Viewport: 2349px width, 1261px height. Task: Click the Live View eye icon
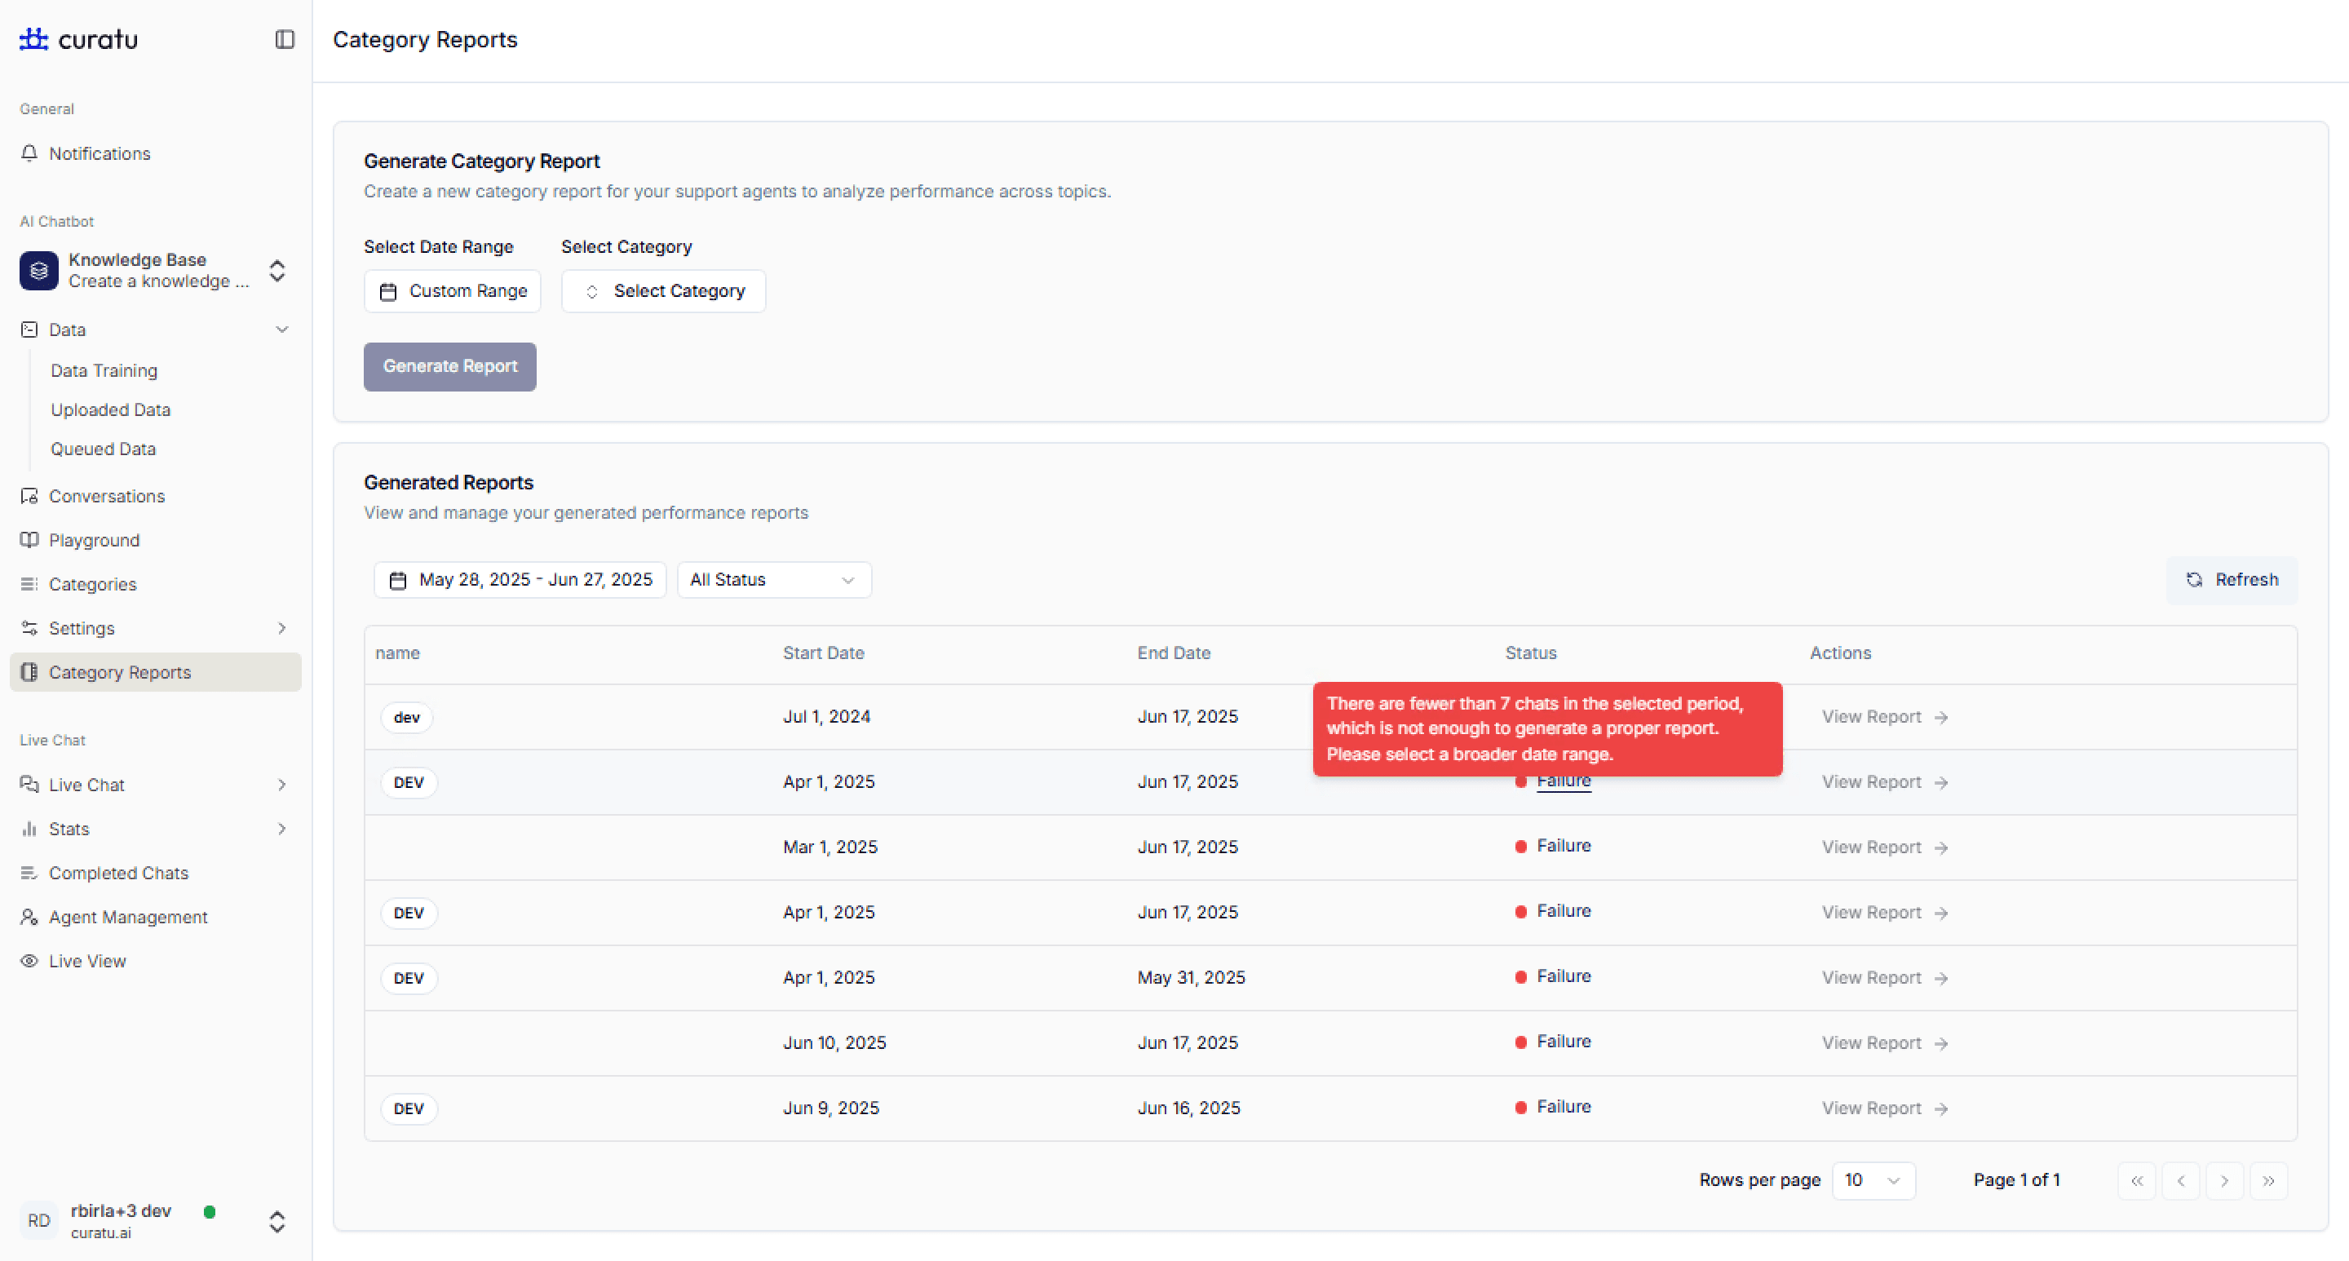[29, 961]
